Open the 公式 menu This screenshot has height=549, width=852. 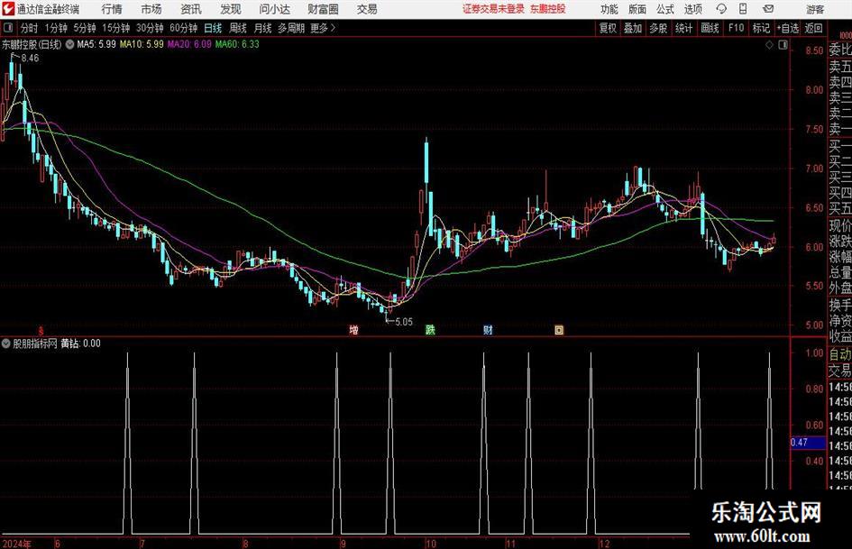point(665,9)
